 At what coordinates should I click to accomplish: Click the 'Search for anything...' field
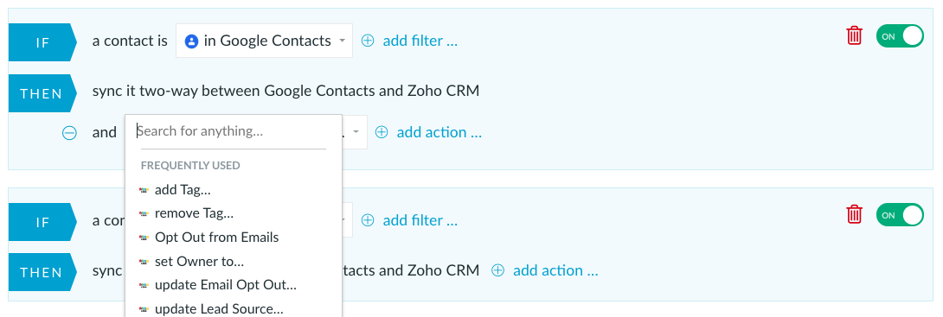[x=231, y=131]
